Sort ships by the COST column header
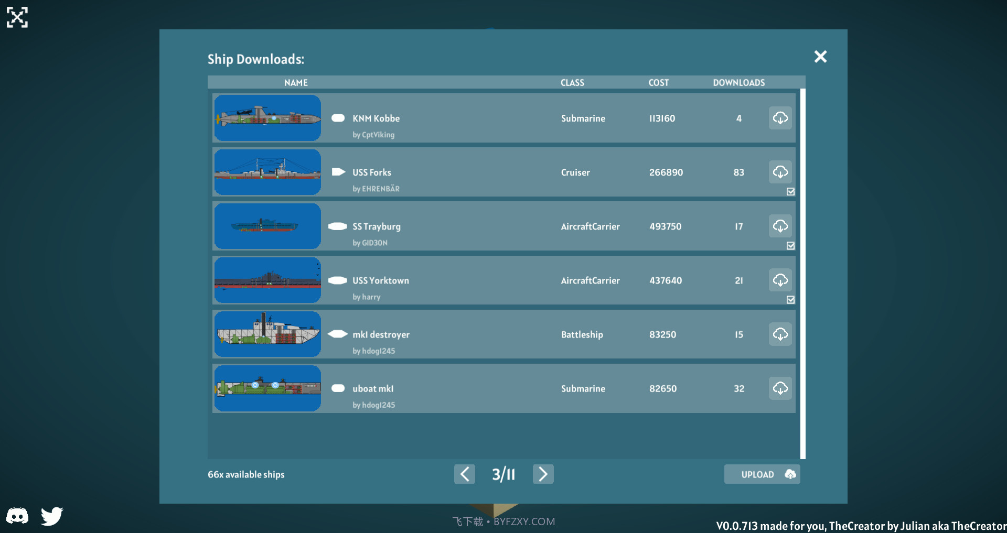1007x533 pixels. point(658,82)
